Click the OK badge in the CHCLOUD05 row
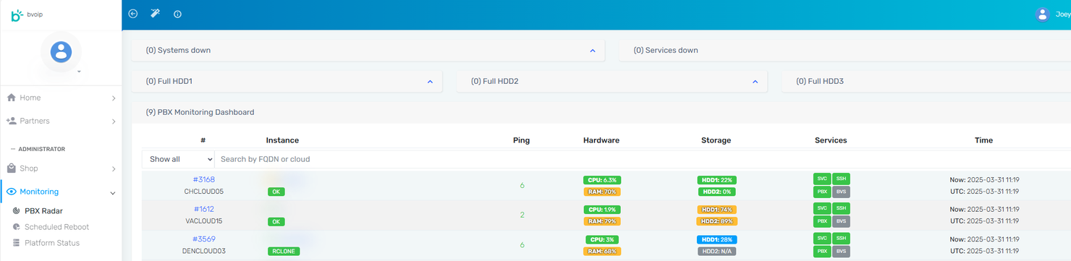 [x=276, y=192]
